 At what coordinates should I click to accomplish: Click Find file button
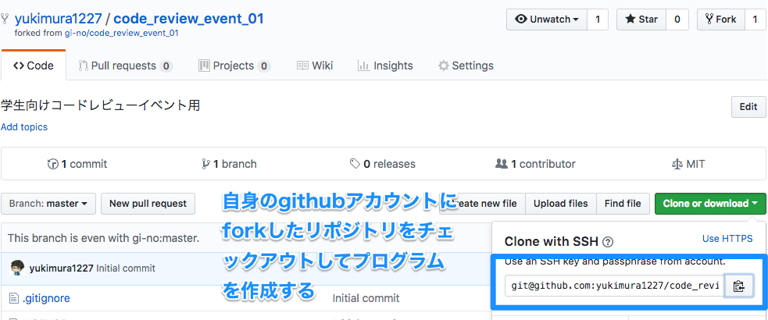pyautogui.click(x=623, y=204)
